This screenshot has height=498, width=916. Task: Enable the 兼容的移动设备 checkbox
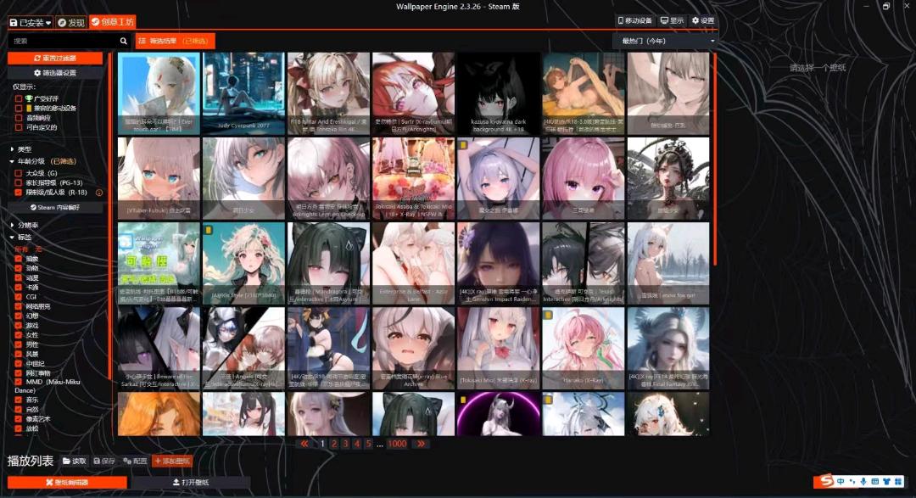[x=19, y=108]
